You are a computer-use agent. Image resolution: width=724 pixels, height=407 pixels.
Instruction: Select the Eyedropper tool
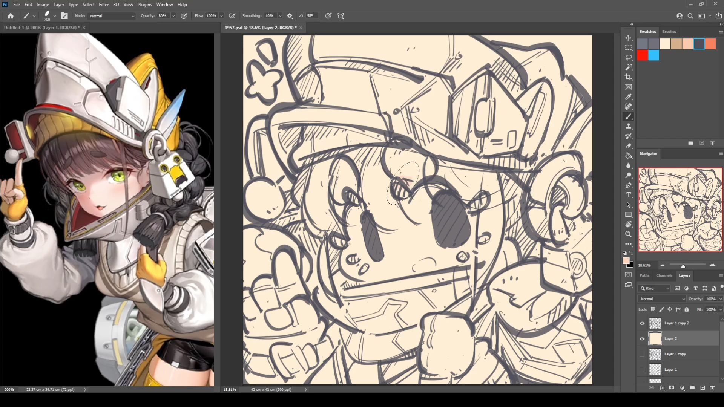628,97
